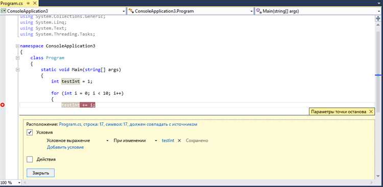The image size is (383, 187).
Task: Click the Закрыть button
Action: click(x=40, y=173)
